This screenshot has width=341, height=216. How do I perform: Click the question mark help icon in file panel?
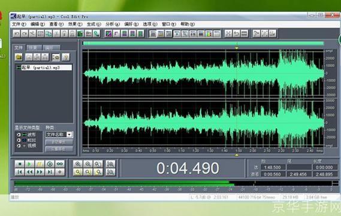66,57
